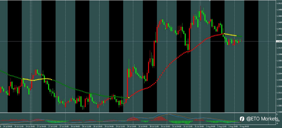Select the 1.3398 price axis label

(279, 54)
